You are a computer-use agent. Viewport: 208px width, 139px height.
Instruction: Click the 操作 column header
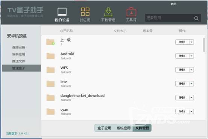click(182, 31)
